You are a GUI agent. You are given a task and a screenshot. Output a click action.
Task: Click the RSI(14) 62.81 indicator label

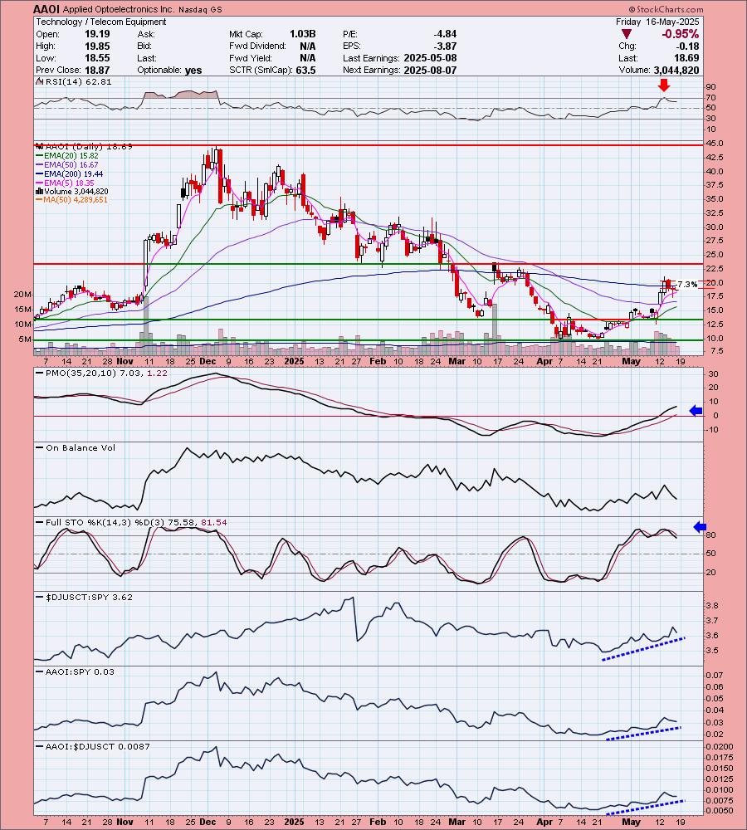coord(75,81)
